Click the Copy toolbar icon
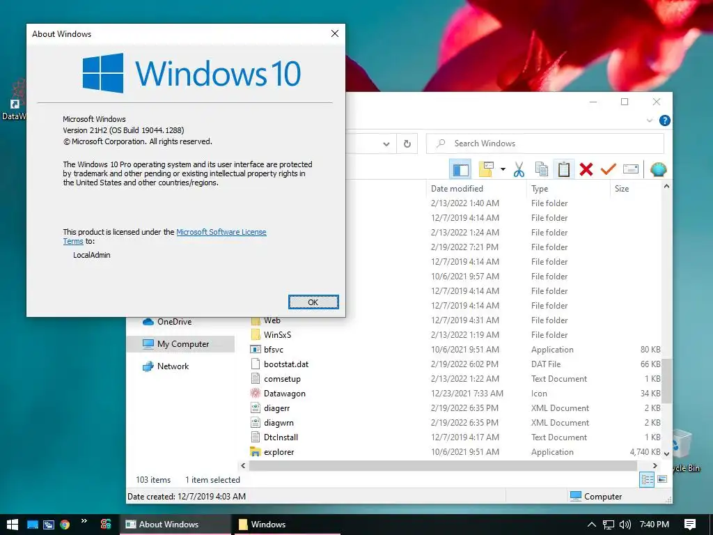This screenshot has width=713, height=535. 541,170
